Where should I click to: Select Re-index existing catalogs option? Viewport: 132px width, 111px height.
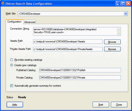click(x=12, y=60)
